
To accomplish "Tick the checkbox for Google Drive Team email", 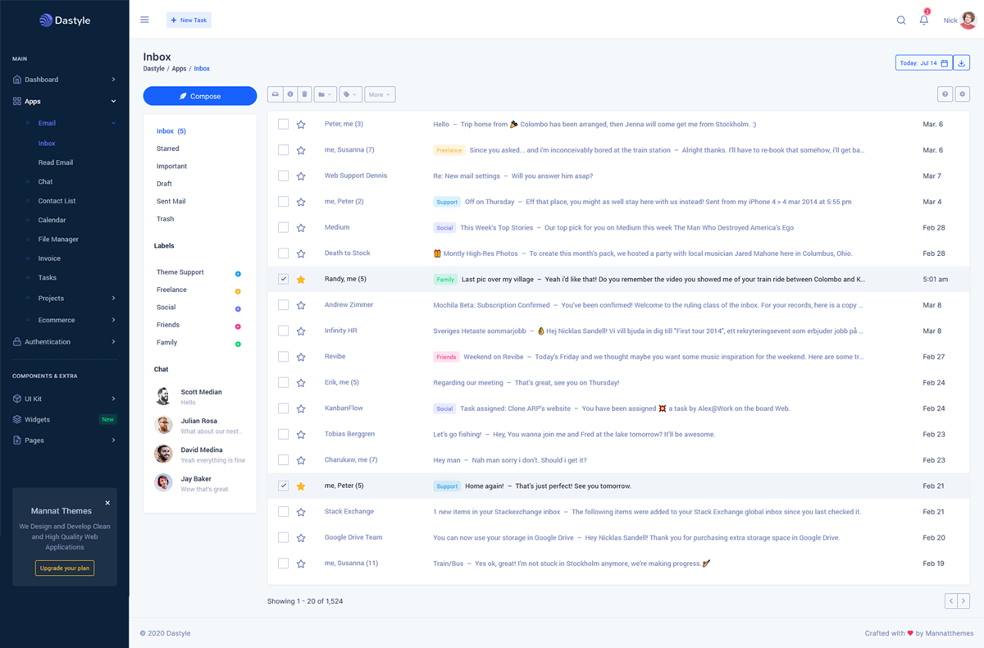I will pos(283,538).
